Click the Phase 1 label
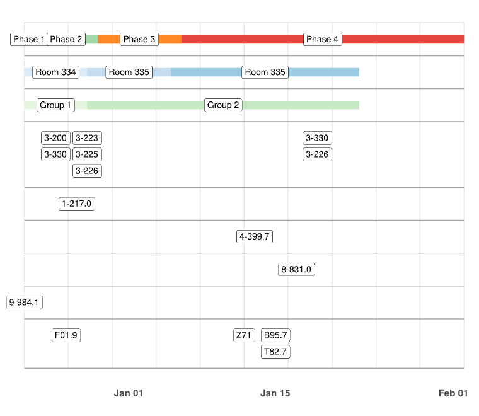The height and width of the screenshot is (416, 479). coord(29,39)
